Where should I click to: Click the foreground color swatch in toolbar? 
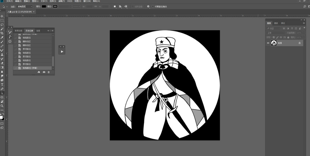pos(1,118)
